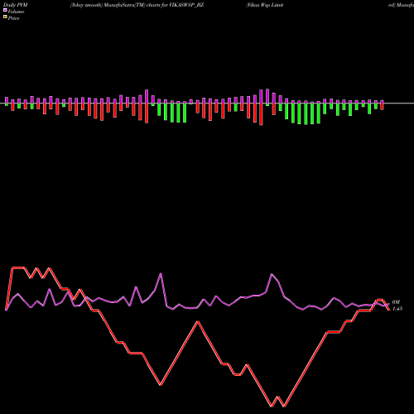Click the '0M' volume value label

[396, 302]
